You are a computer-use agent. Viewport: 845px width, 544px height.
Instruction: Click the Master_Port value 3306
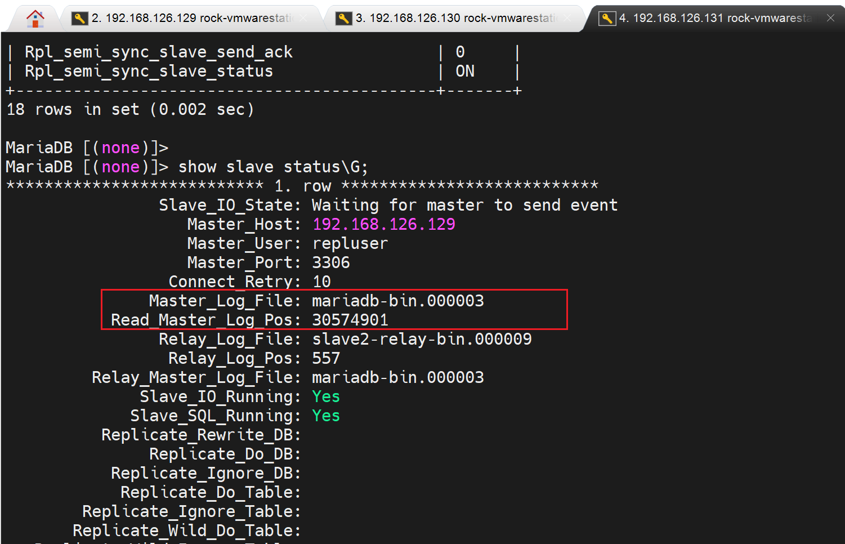pos(331,262)
